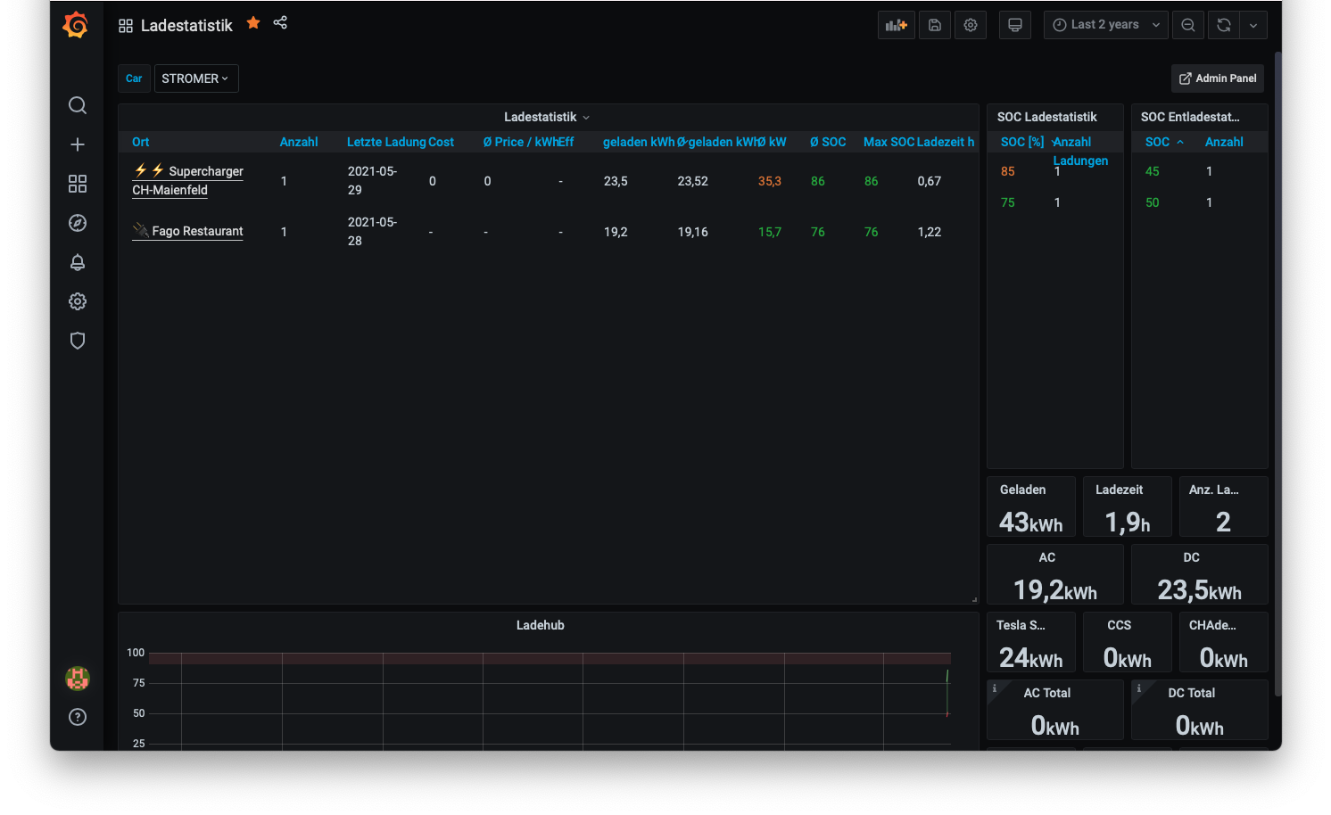Open the Alerting bell icon
This screenshot has height=815, width=1331.
(x=78, y=262)
